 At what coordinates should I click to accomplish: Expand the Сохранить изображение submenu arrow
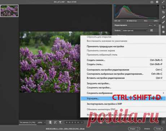[163, 93]
